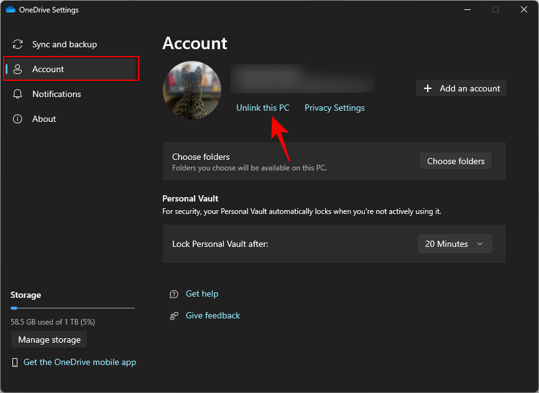Click the person icon beside Account

coord(17,69)
